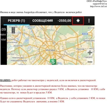Switch to the РЕЗЕРВ (1) tab

click(x=16, y=21)
